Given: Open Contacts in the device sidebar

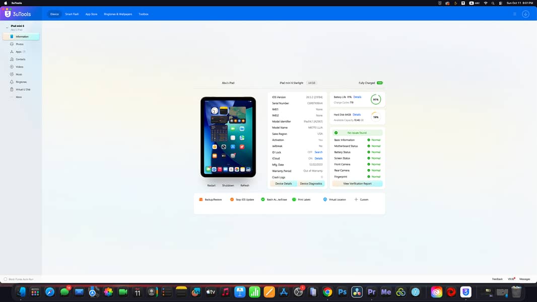Looking at the screenshot, I should 20,59.
